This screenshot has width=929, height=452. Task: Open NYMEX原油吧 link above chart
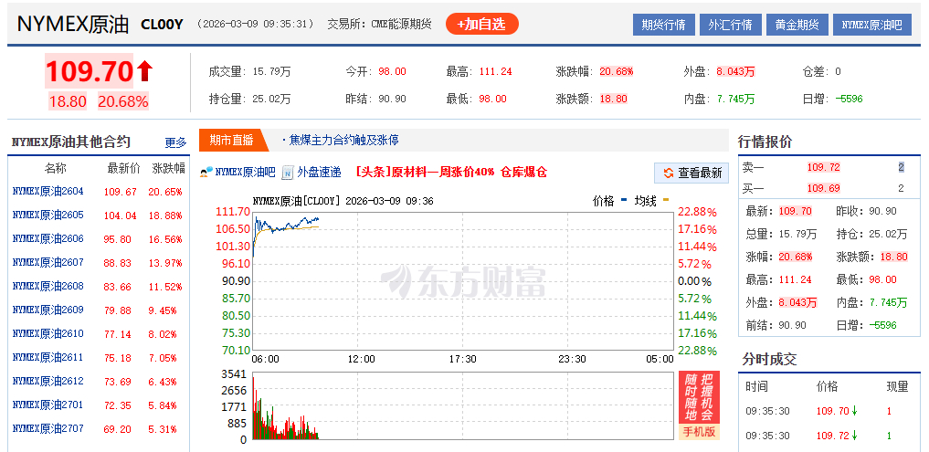245,173
